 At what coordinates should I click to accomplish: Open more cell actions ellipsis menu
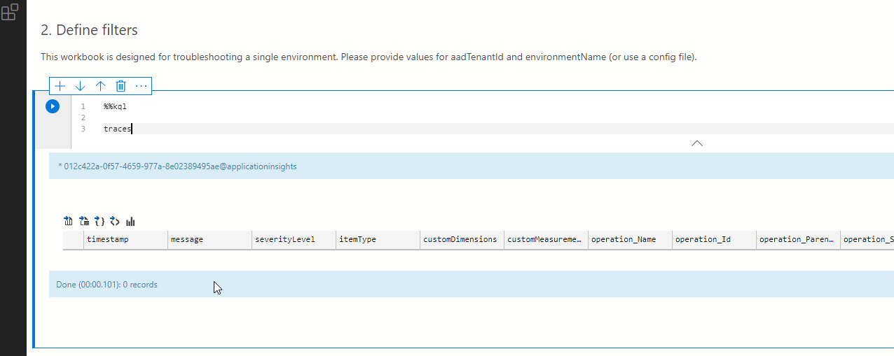[x=141, y=86]
